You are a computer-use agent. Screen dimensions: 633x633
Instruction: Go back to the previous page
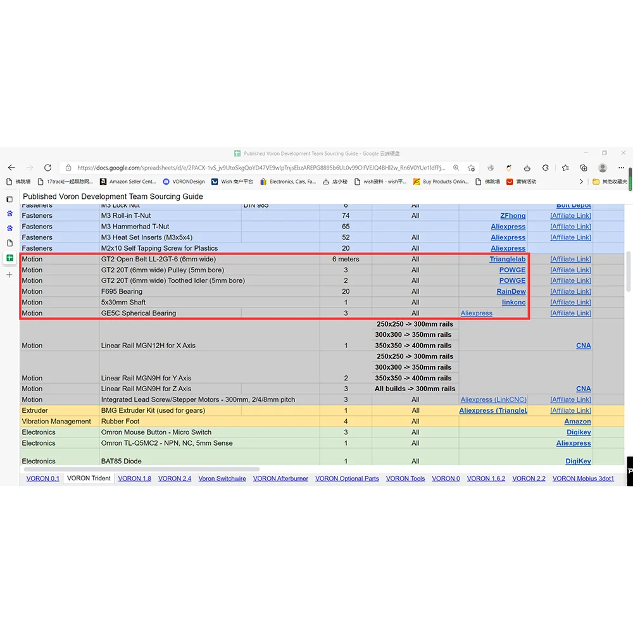(x=11, y=168)
